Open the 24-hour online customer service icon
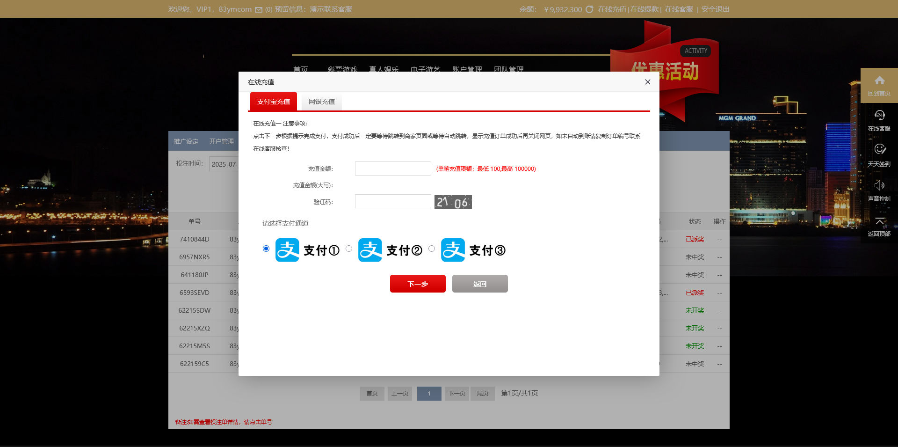The height and width of the screenshot is (447, 898). click(x=879, y=115)
